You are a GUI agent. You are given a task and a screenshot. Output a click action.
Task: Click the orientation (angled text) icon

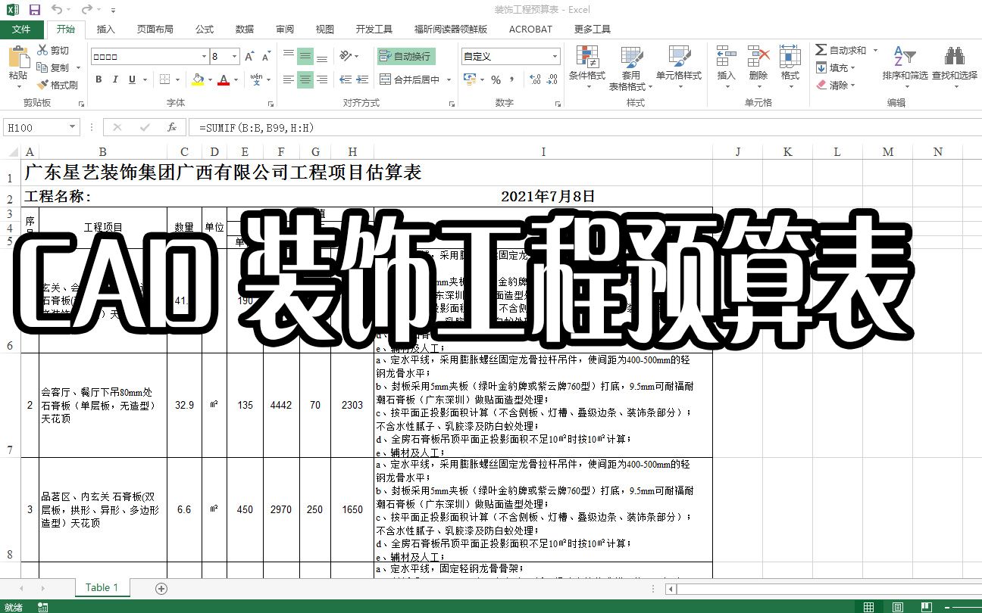[x=346, y=56]
